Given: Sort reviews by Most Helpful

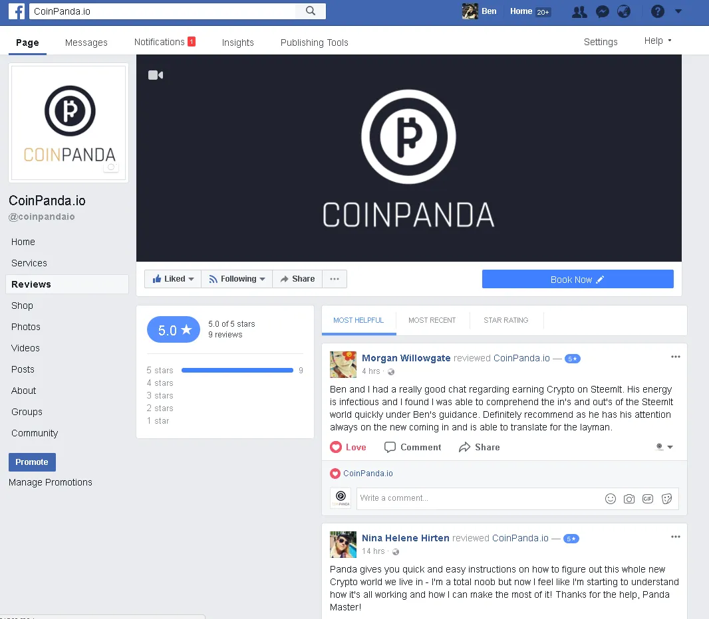Looking at the screenshot, I should point(358,320).
